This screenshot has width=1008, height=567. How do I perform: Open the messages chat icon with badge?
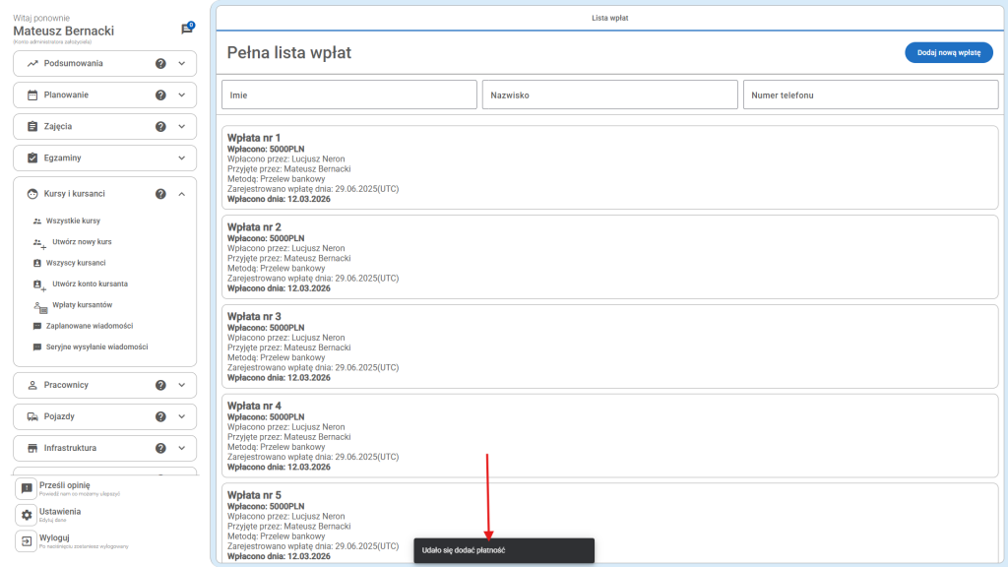click(187, 30)
